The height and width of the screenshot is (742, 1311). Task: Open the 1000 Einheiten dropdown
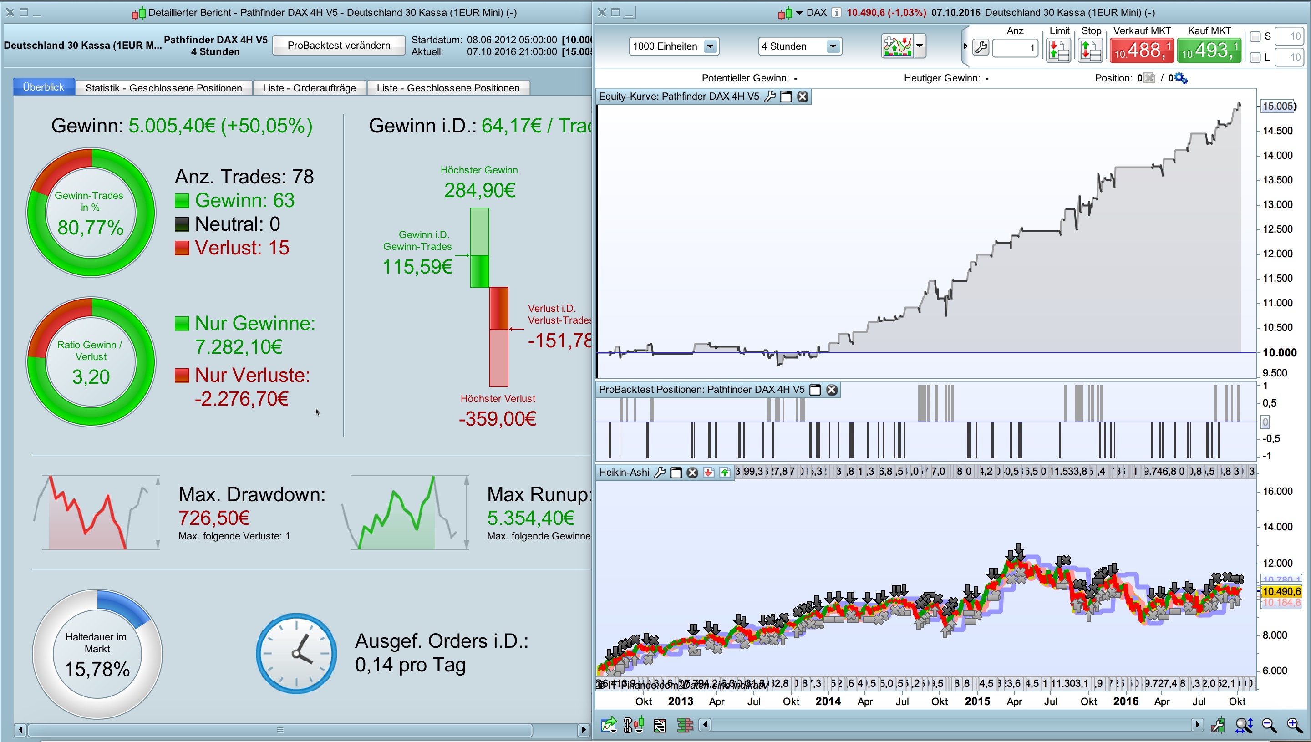tap(710, 46)
